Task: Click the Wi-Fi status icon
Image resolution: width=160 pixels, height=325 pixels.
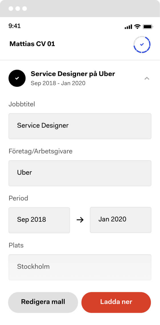Action: click(x=137, y=27)
